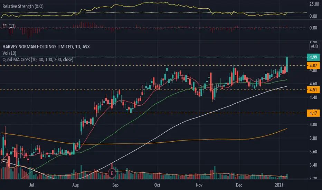Click the Nov label on time axis

199,185
